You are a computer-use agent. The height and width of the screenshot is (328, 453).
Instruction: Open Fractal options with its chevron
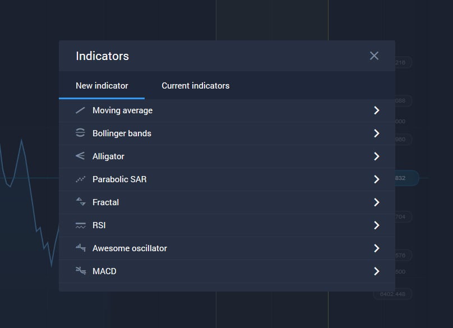click(x=377, y=202)
